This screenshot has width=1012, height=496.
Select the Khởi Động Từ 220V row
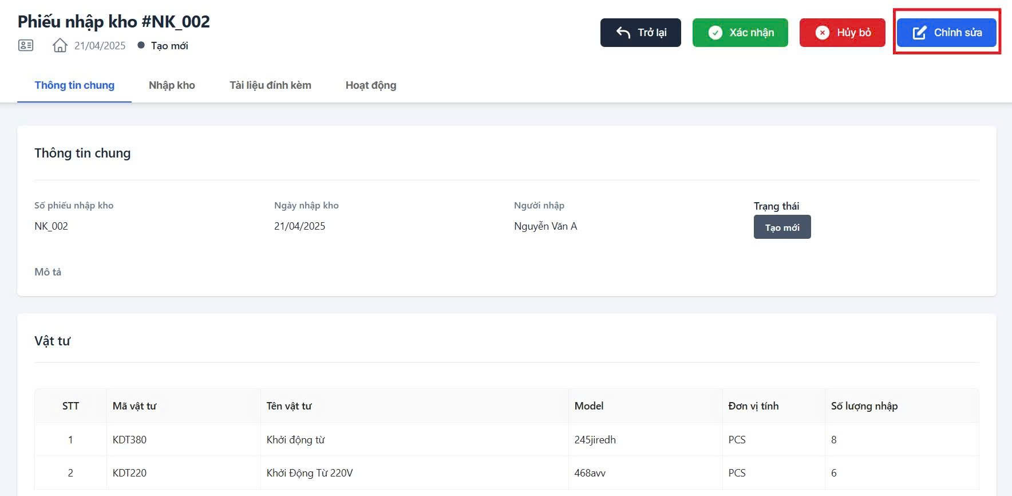pyautogui.click(x=310, y=473)
